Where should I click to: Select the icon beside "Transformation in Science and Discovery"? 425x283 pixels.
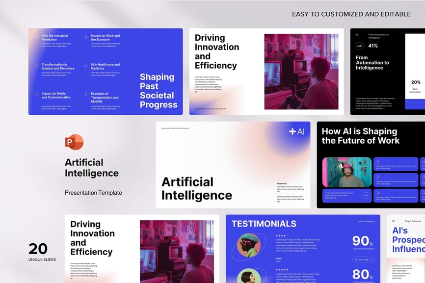click(36, 66)
